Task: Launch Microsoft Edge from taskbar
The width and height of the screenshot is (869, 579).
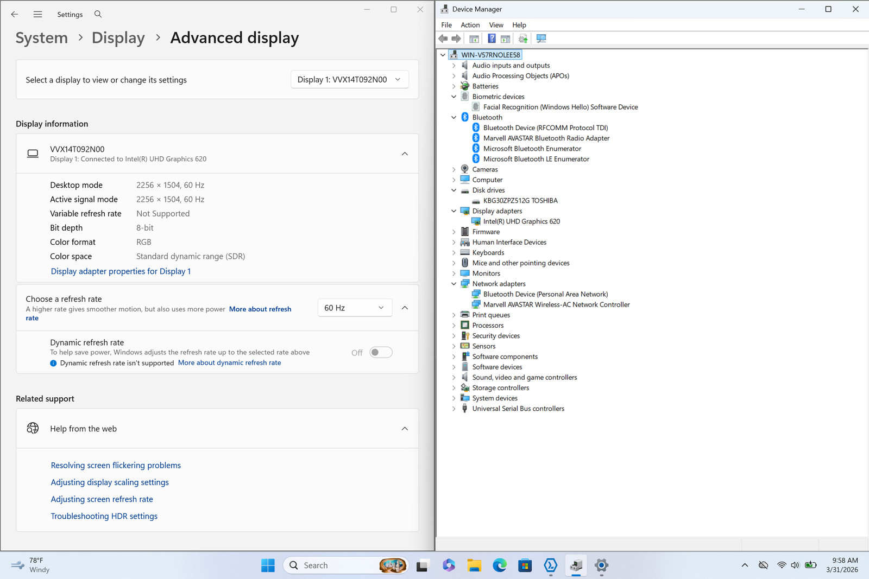Action: (500, 565)
